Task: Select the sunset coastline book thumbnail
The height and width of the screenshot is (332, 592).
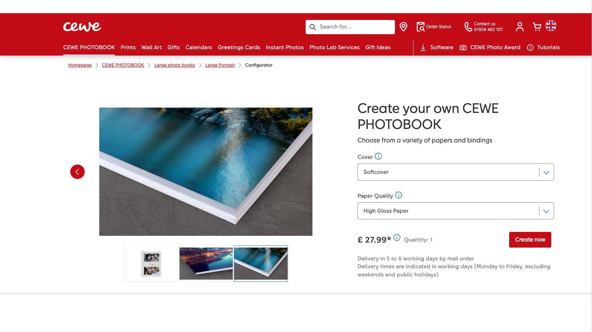Action: [x=206, y=264]
